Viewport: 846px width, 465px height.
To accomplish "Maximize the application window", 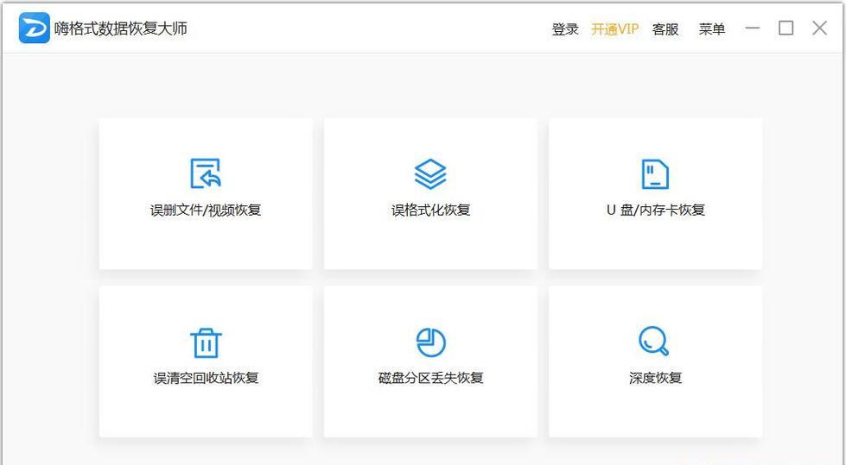I will click(786, 28).
